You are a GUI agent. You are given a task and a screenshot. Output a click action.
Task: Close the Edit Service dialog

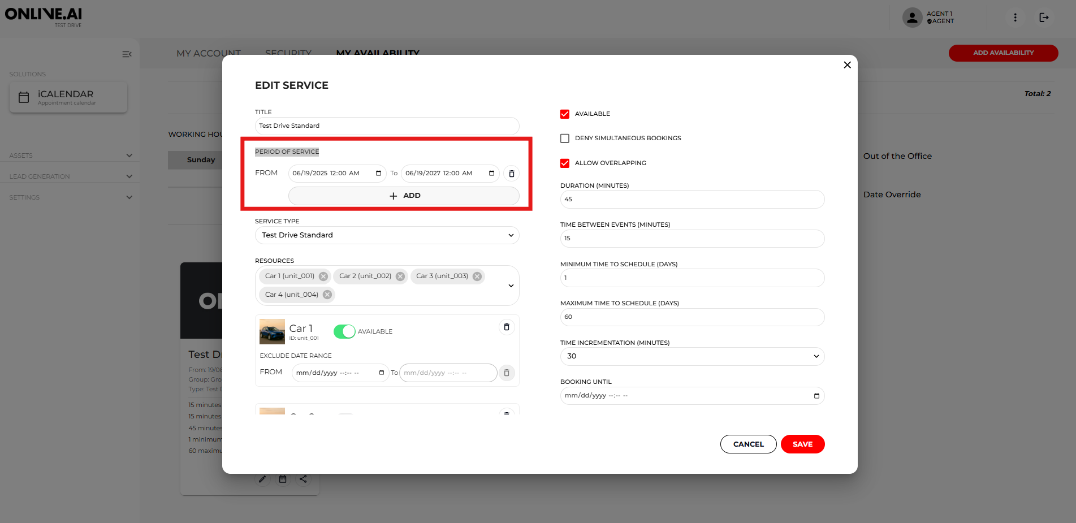pos(847,65)
